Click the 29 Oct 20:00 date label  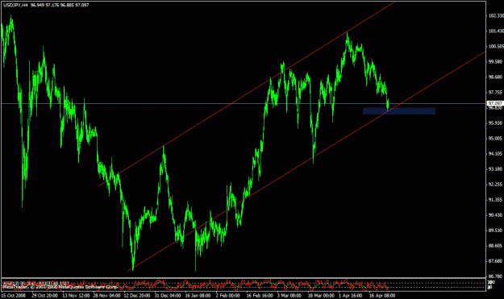coord(44,296)
